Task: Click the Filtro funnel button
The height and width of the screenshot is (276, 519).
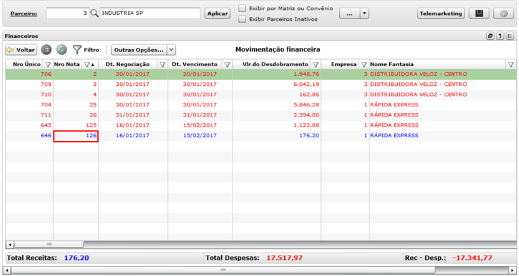Action: (86, 50)
